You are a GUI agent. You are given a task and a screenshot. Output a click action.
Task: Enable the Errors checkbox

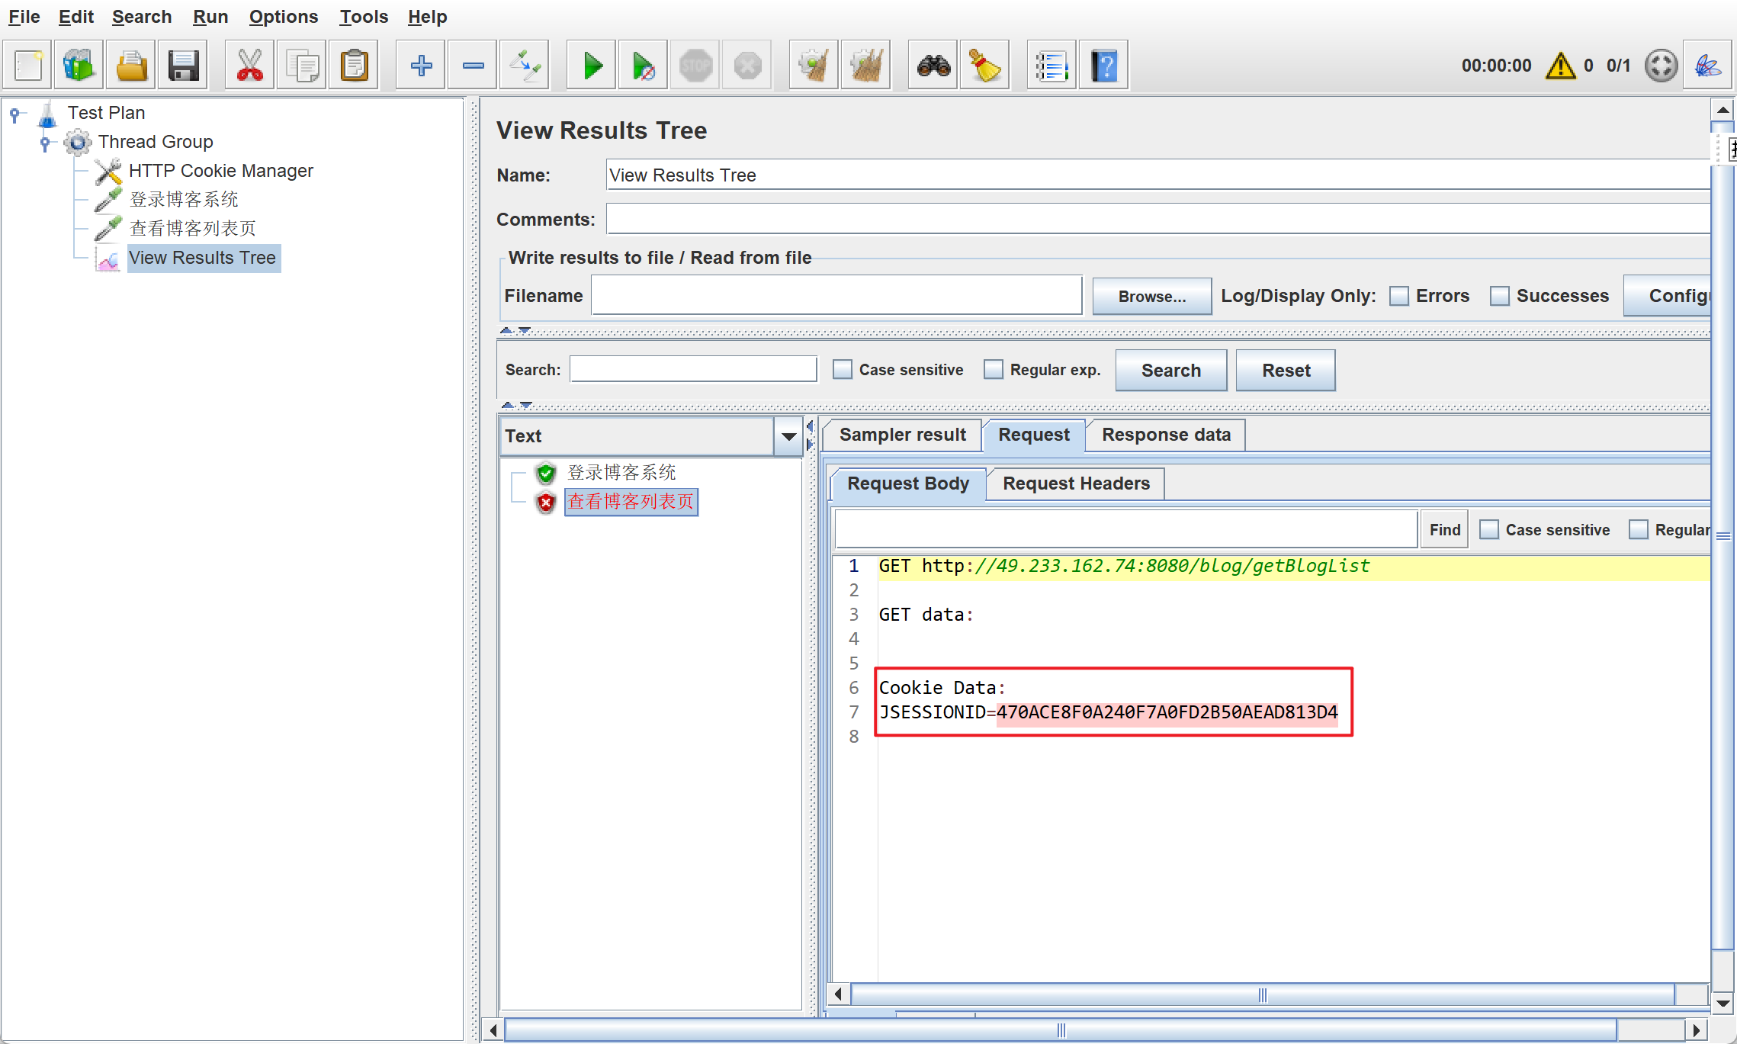coord(1398,296)
